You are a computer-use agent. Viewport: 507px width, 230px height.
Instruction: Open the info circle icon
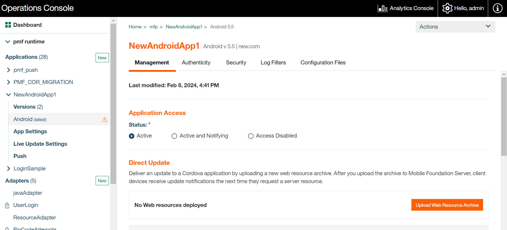click(x=497, y=8)
